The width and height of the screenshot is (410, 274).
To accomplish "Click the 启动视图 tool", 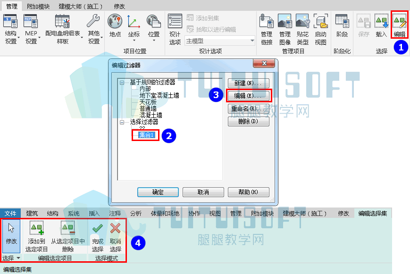I will pyautogui.click(x=320, y=29).
